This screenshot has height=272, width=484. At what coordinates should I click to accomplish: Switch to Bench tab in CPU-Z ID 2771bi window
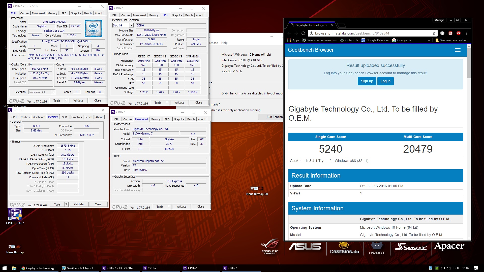88,13
